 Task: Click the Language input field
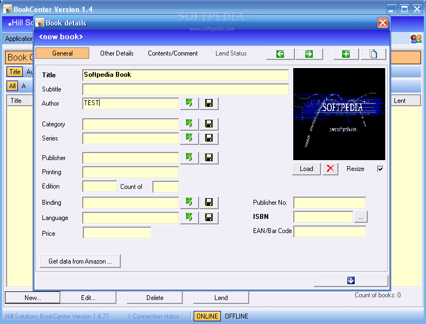coord(131,217)
